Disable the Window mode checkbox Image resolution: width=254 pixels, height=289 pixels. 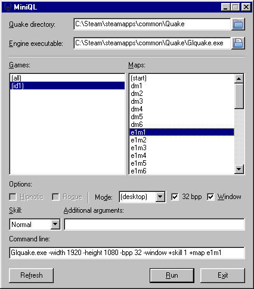[x=210, y=197]
